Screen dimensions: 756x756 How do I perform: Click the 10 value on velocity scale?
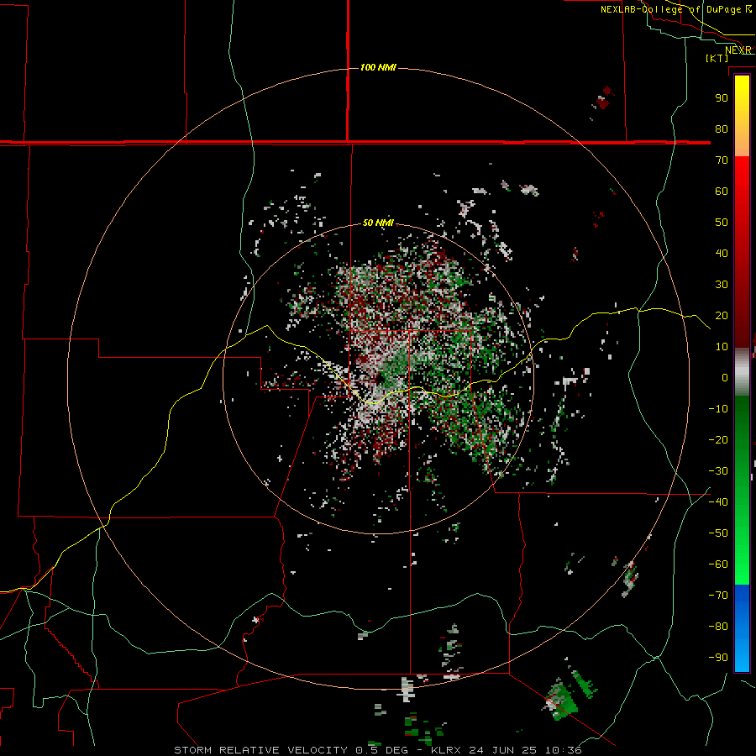tap(722, 347)
